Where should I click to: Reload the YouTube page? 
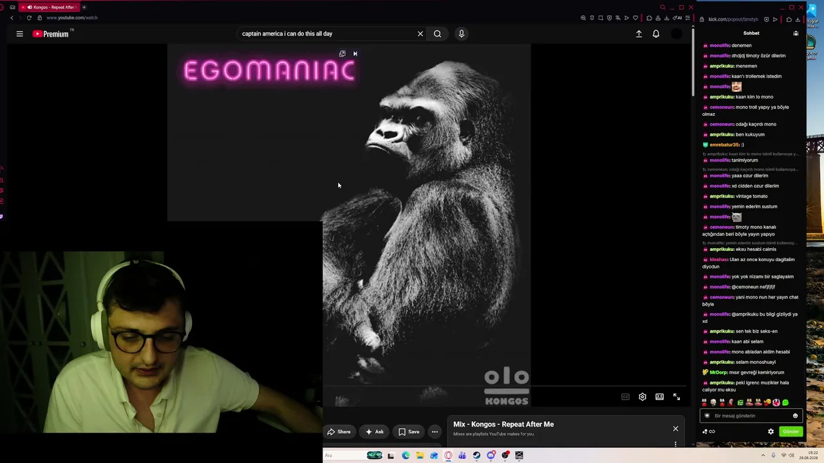click(29, 17)
